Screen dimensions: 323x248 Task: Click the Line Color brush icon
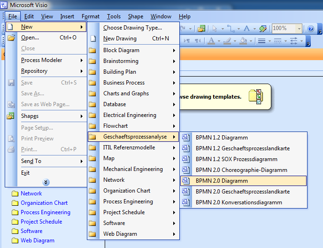(227, 41)
